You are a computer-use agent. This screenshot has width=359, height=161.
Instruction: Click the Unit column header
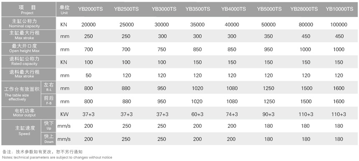[x=64, y=9]
